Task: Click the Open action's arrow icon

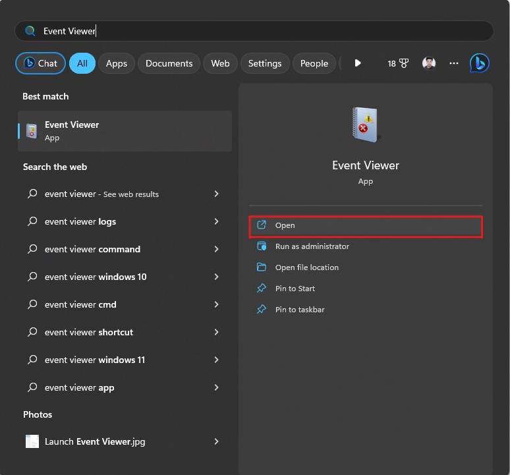Action: [x=262, y=225]
